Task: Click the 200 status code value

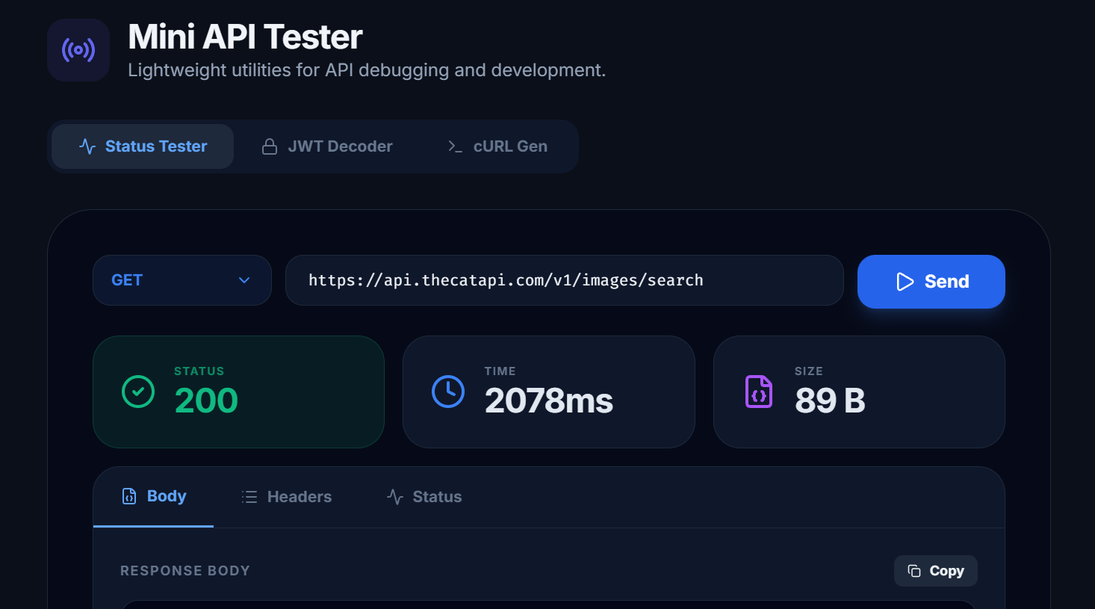Action: tap(206, 401)
